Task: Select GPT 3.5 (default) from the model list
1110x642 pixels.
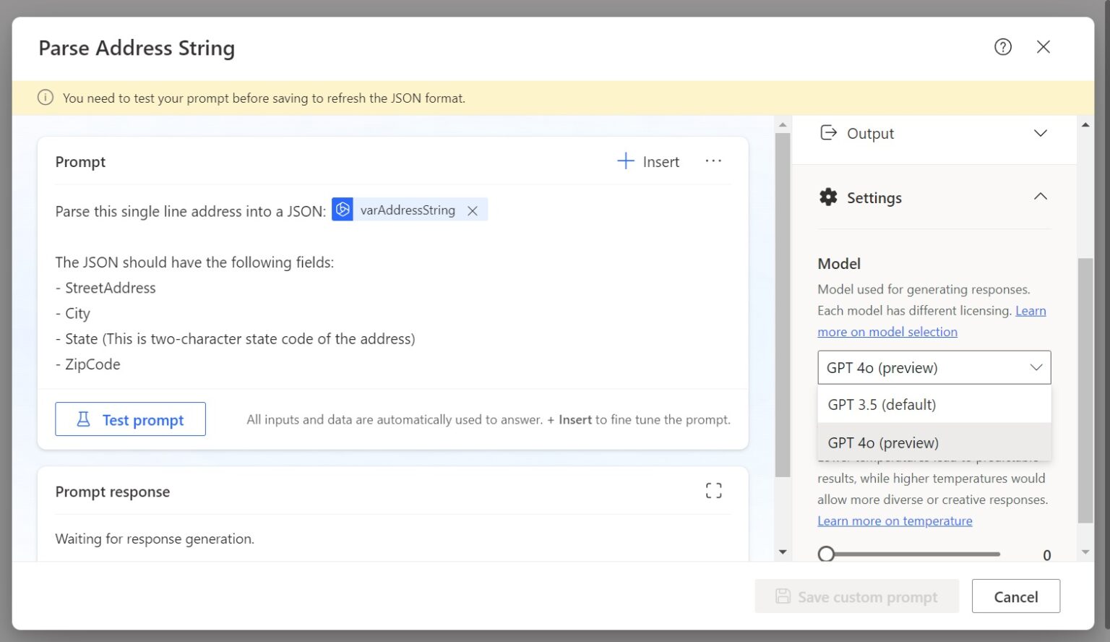Action: (x=882, y=404)
